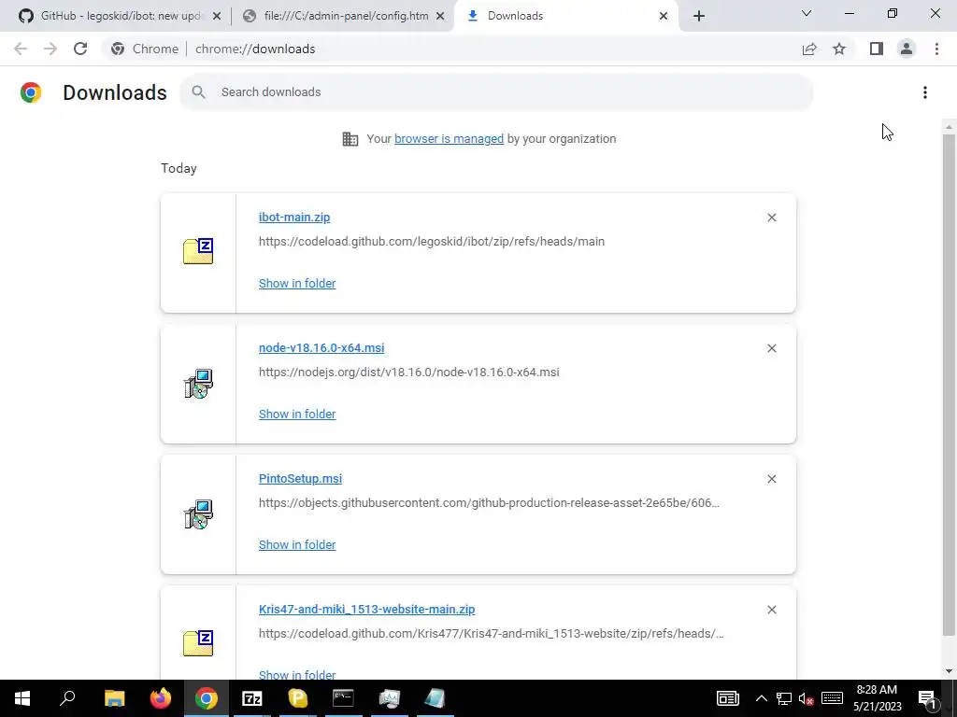Click the nodejs.org/dist URL text
This screenshot has width=957, height=717.
point(408,372)
